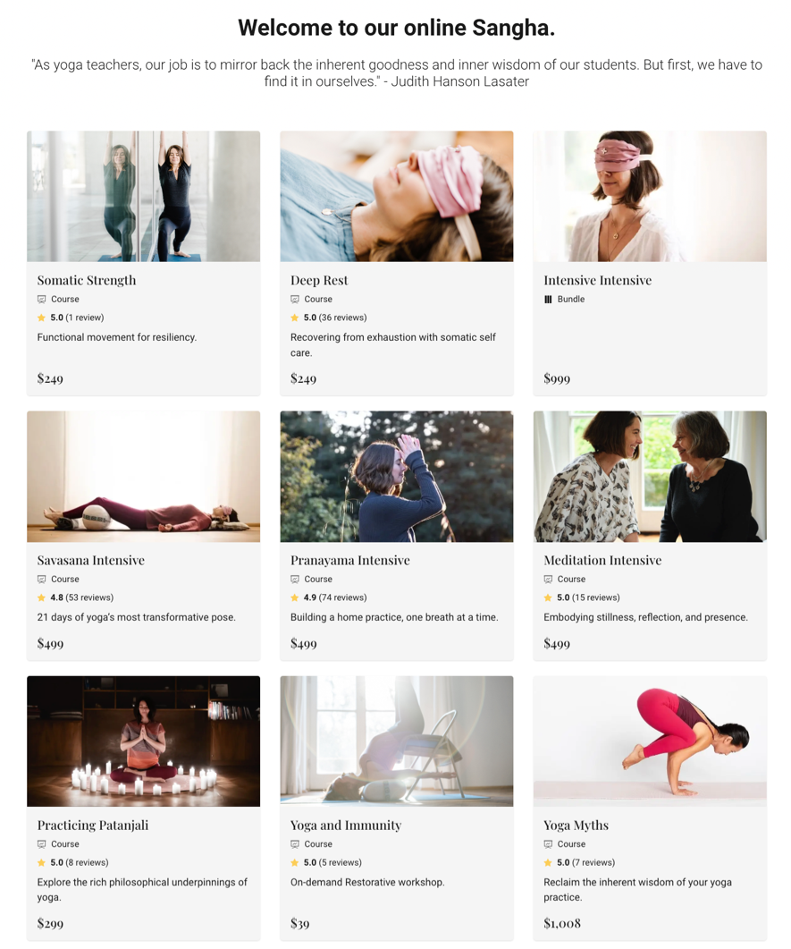Open the Practicing Patanjali candle photo

tap(143, 741)
